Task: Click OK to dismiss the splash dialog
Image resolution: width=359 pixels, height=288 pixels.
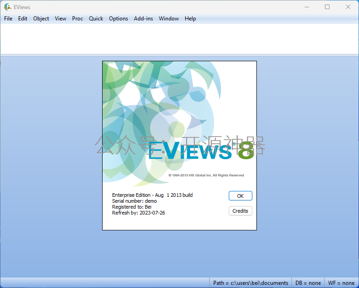Action: click(241, 196)
